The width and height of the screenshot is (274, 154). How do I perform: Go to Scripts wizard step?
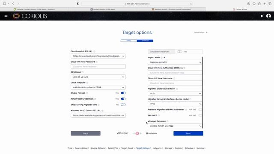click(x=179, y=148)
